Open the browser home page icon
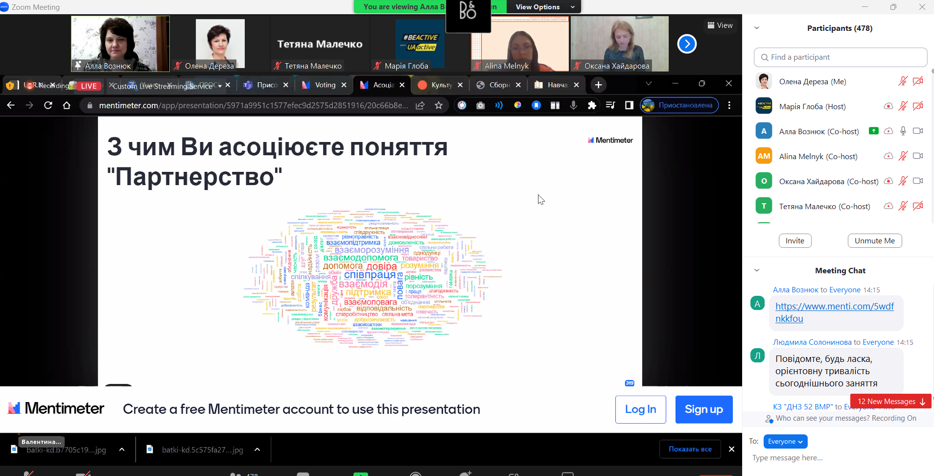934x476 pixels. [x=67, y=105]
